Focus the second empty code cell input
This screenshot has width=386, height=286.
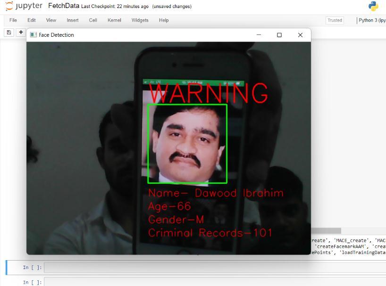[215, 282]
